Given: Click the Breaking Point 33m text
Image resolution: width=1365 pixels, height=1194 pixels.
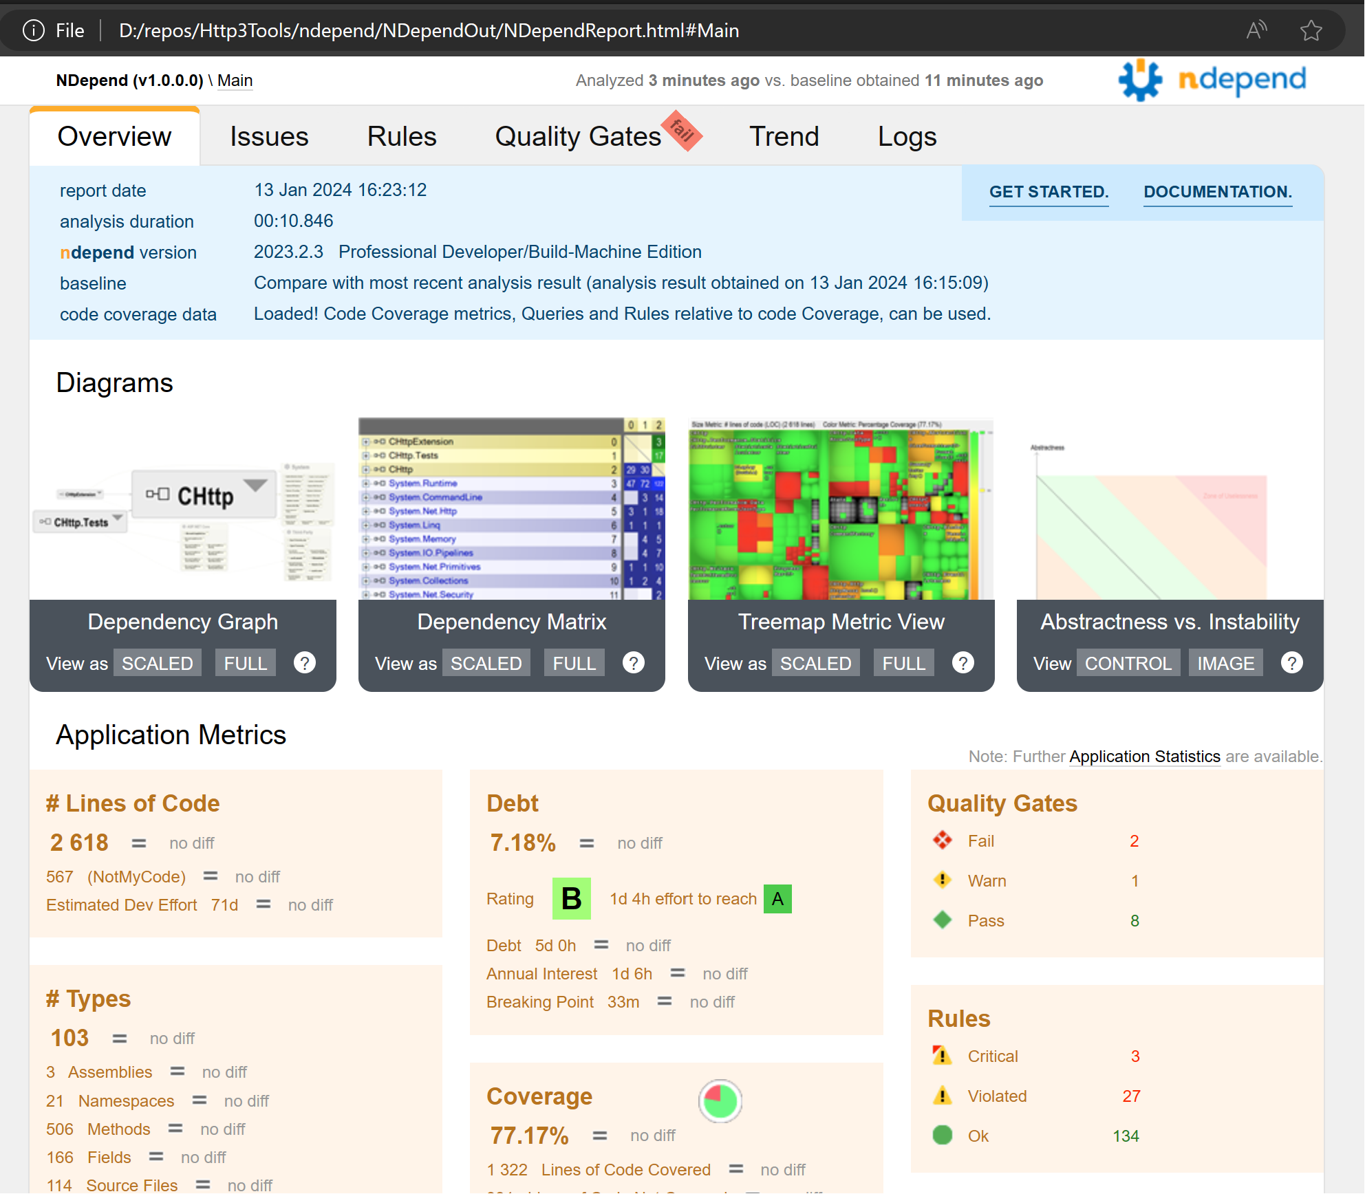Looking at the screenshot, I should coord(563,1002).
